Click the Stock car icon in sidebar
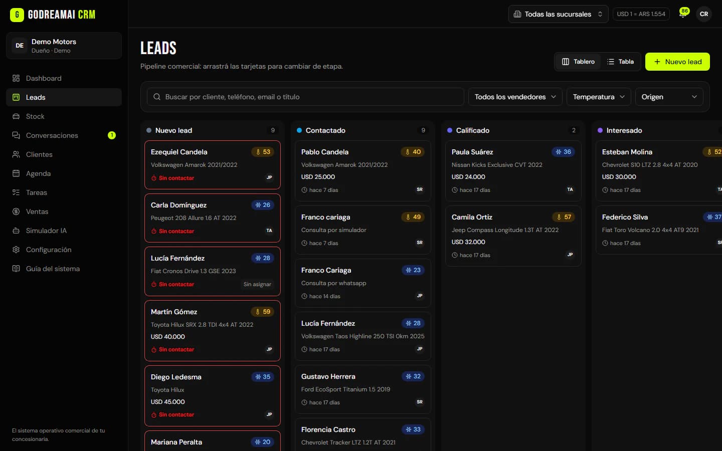 (x=16, y=116)
